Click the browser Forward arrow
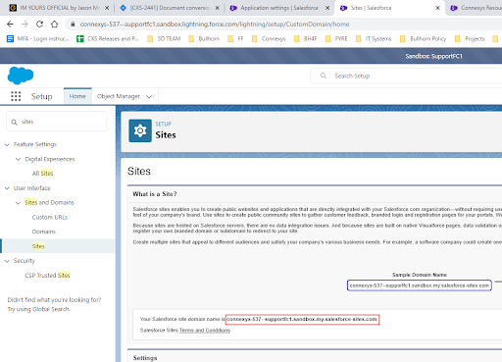 (25, 24)
